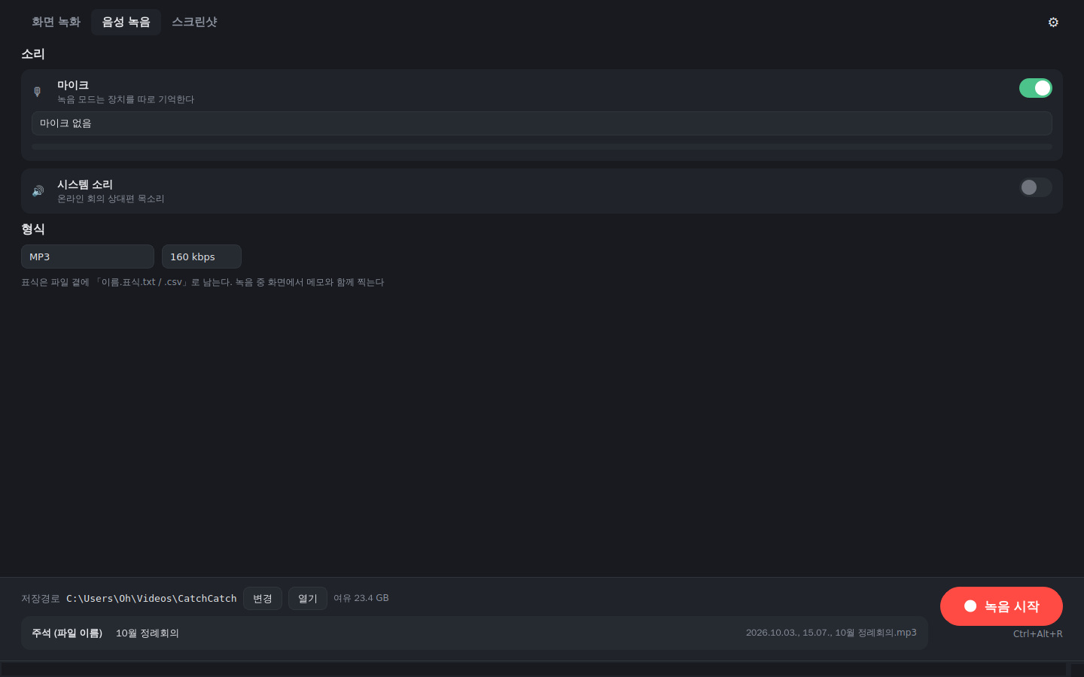This screenshot has width=1084, height=677.
Task: Click the 주석 (파일 이름) label
Action: [67, 633]
